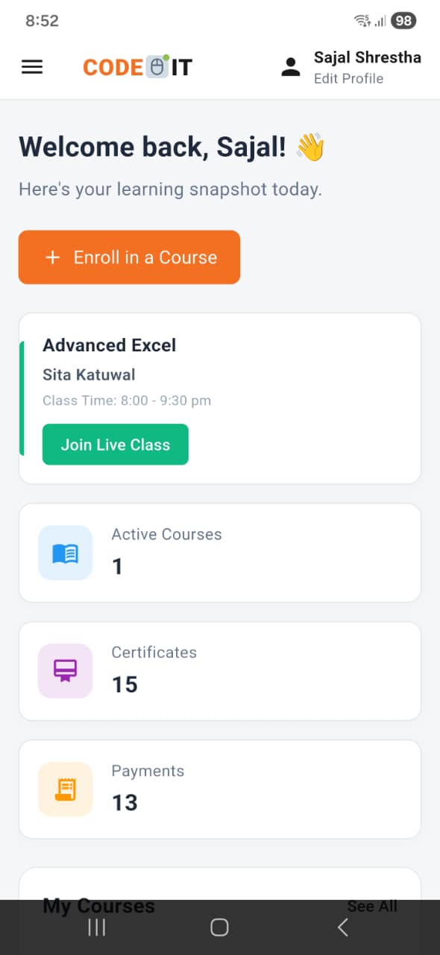The width and height of the screenshot is (440, 955).
Task: Click the CODE IT app logo
Action: tap(136, 66)
